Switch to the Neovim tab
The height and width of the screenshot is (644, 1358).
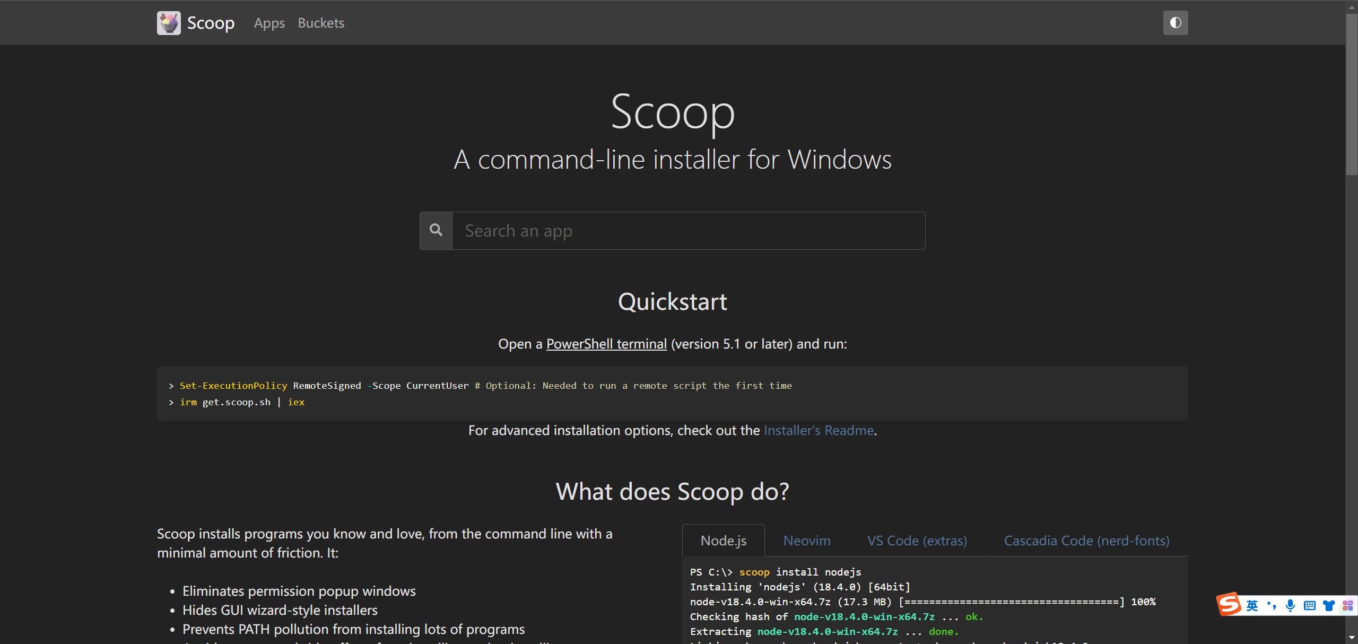coord(806,541)
